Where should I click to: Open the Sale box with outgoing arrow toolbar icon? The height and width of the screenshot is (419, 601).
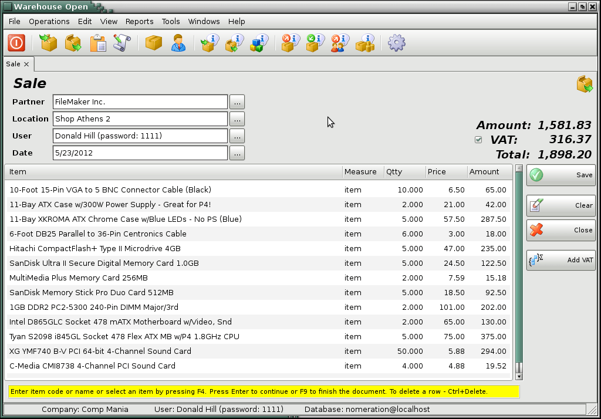73,43
